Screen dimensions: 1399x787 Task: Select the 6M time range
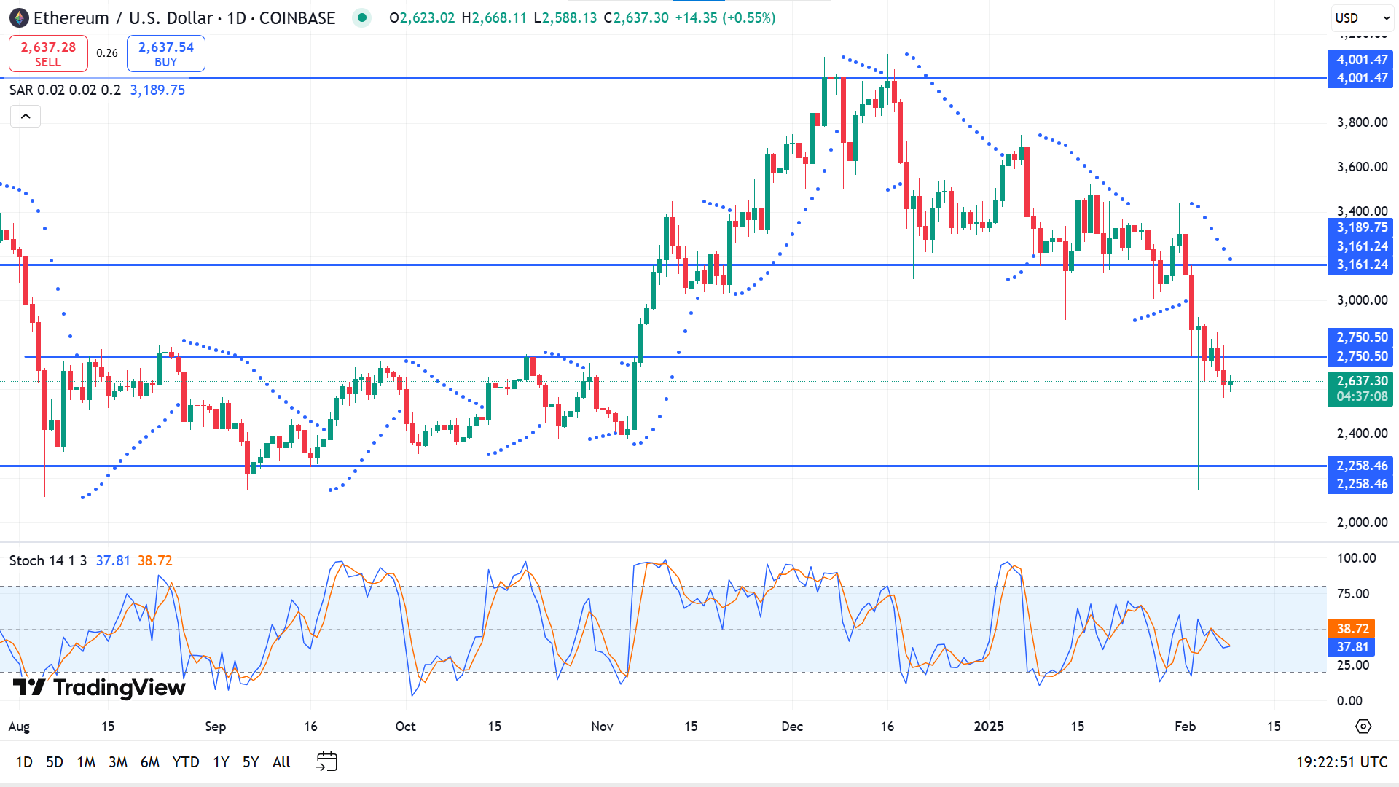point(150,762)
